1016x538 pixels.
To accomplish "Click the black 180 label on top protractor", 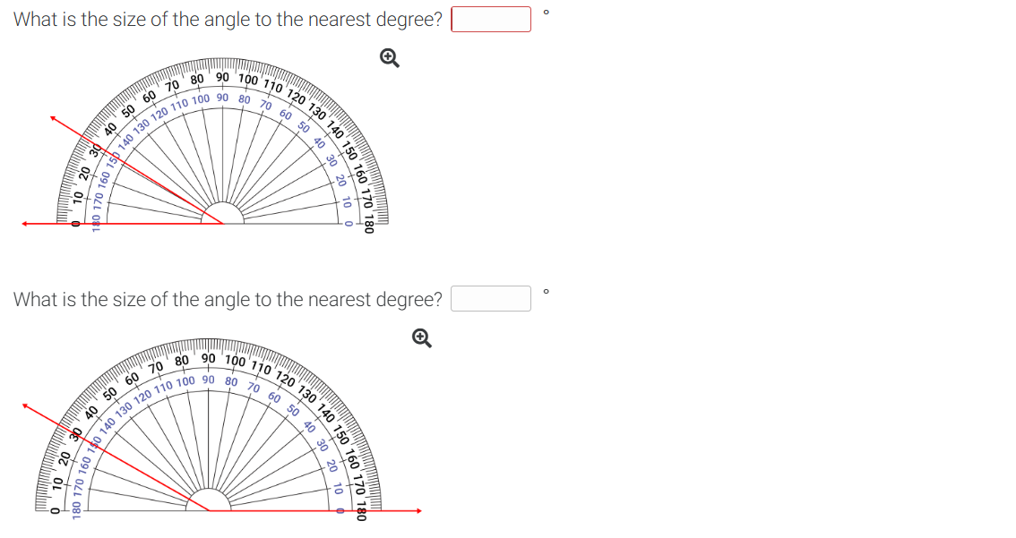I will click(369, 224).
